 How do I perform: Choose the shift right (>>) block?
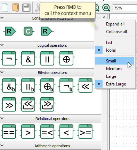(x=9, y=104)
